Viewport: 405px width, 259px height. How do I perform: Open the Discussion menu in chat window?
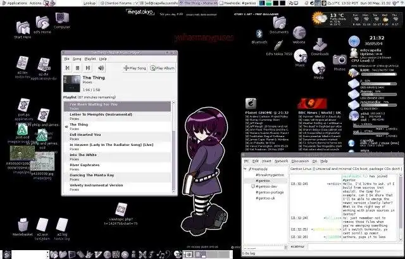[x=300, y=161]
